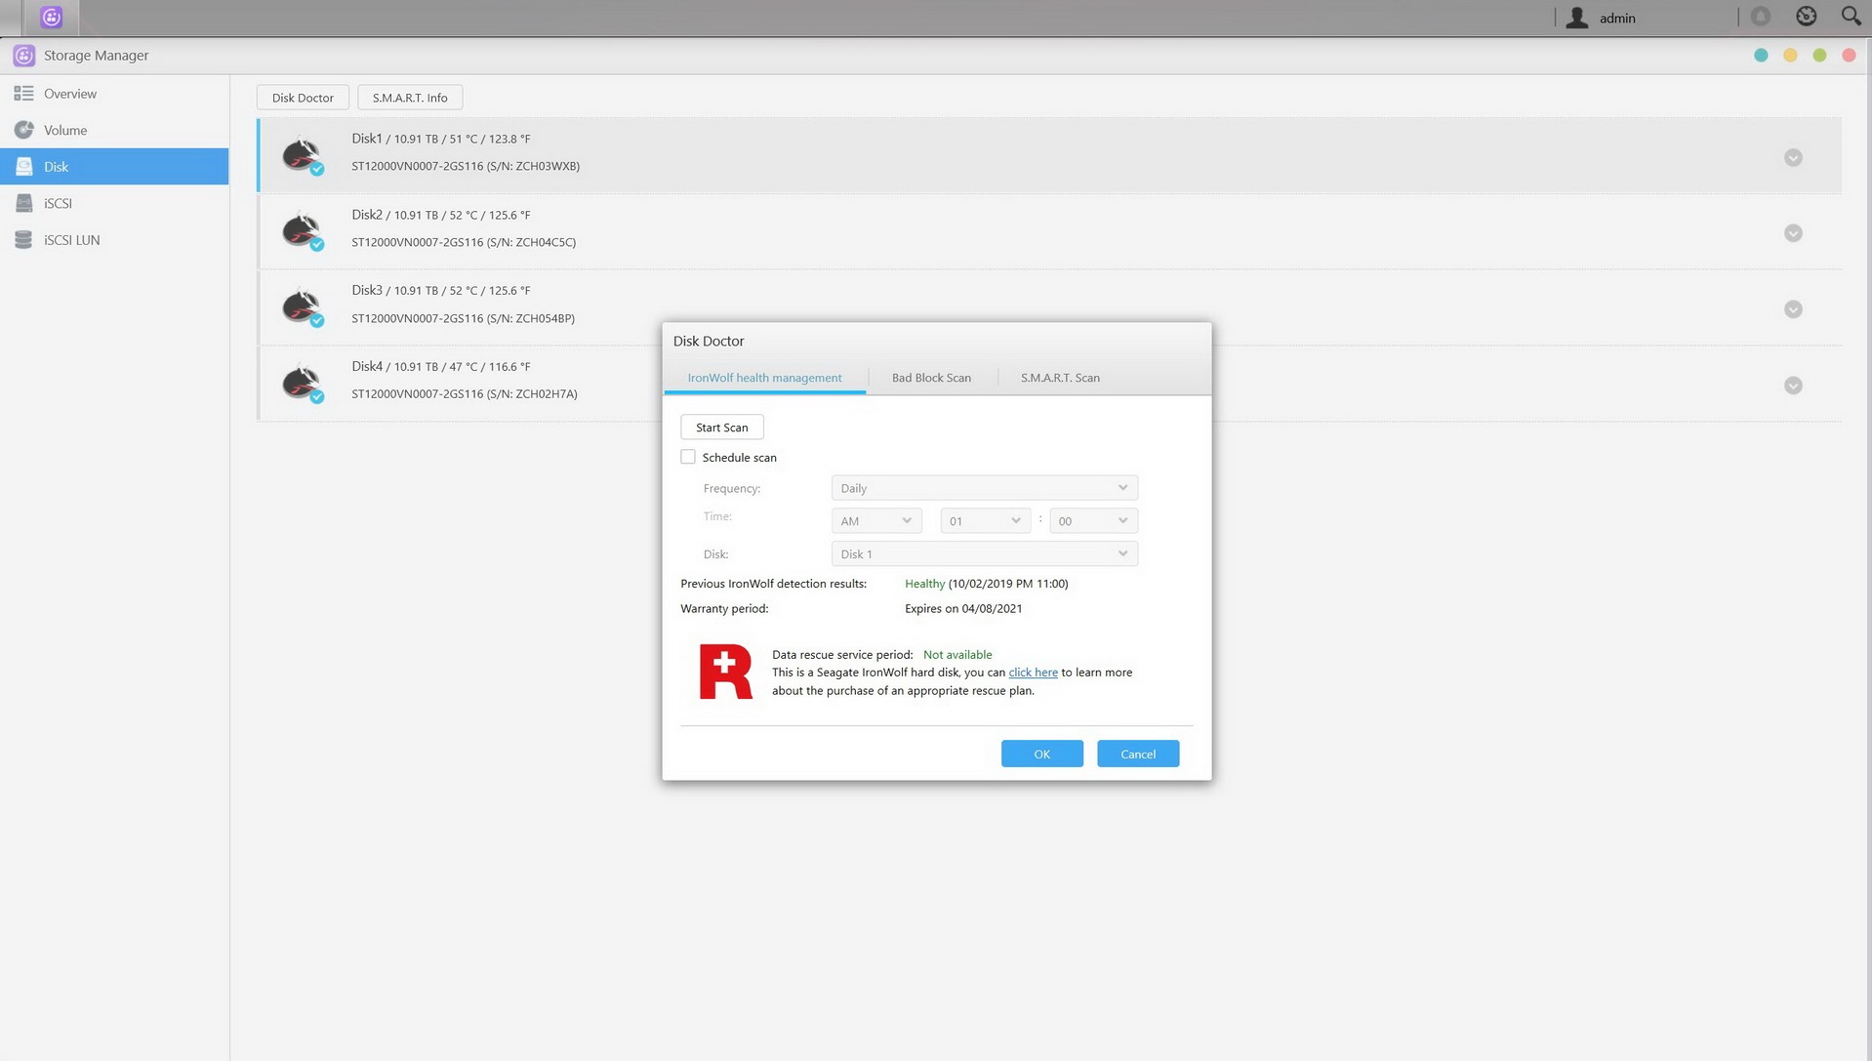Screen dimensions: 1872x1061
Task: Click OK in Disk Doctor dialog
Action: tap(1041, 754)
